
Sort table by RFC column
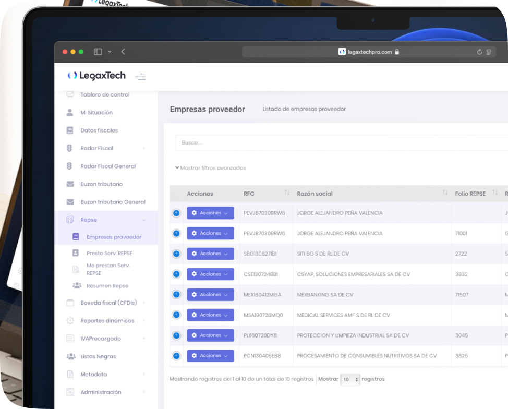tap(287, 193)
